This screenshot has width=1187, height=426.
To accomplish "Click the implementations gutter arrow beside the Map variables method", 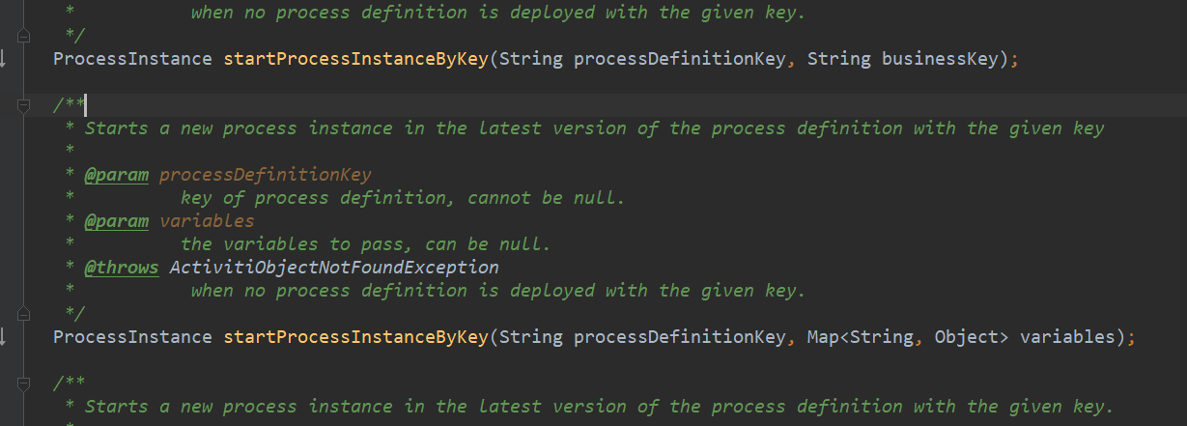I will coord(3,337).
